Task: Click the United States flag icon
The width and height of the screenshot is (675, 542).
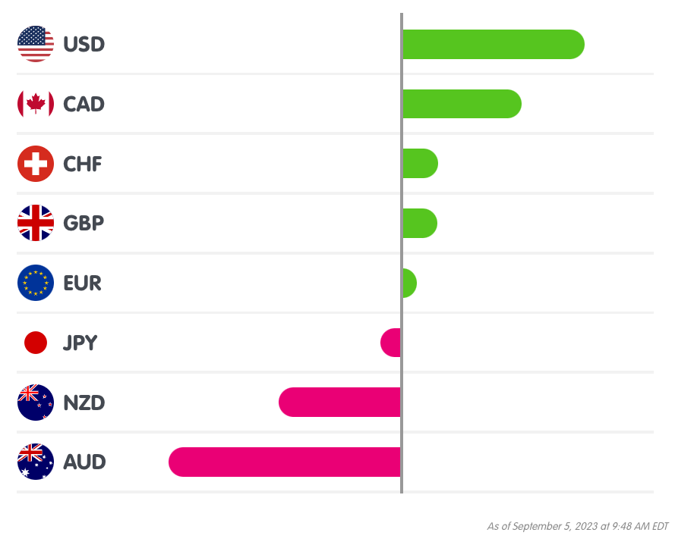Action: click(36, 44)
